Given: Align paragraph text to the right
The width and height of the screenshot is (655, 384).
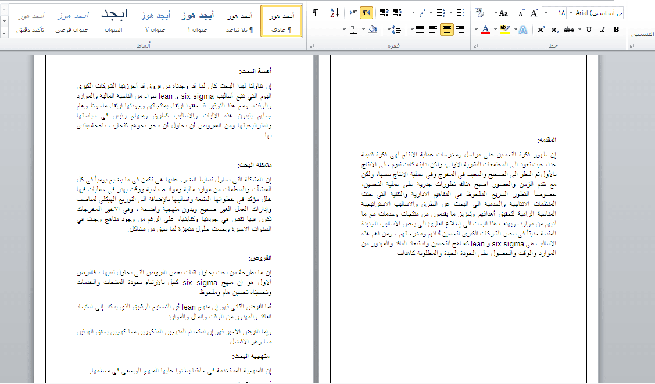Looking at the screenshot, I should click(x=460, y=30).
